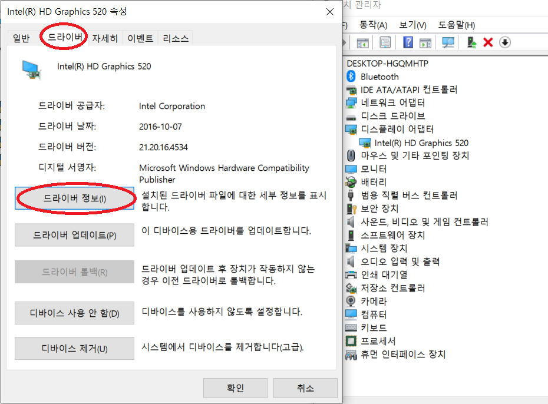Click the 배터리 icon in the tree
Screen dimensions: 548x404
click(351, 182)
